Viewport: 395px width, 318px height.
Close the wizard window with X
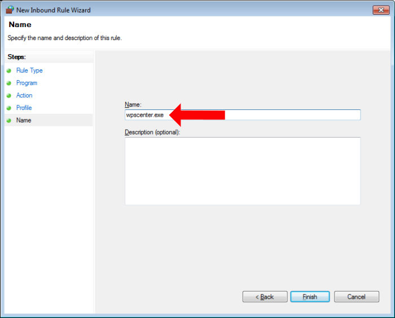[381, 10]
